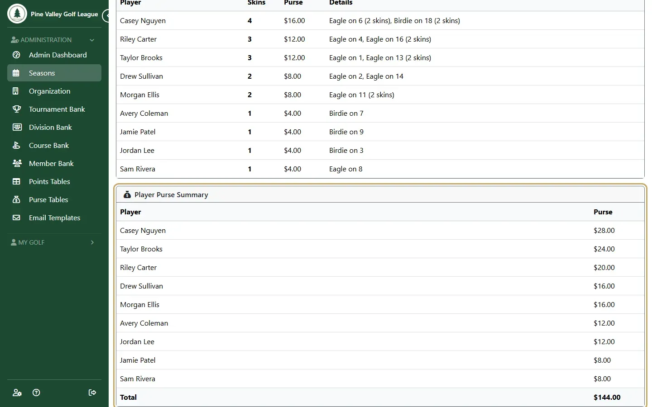Screen dimensions: 652x407
Task: Click the Seasons calendar icon
Action: click(16, 73)
